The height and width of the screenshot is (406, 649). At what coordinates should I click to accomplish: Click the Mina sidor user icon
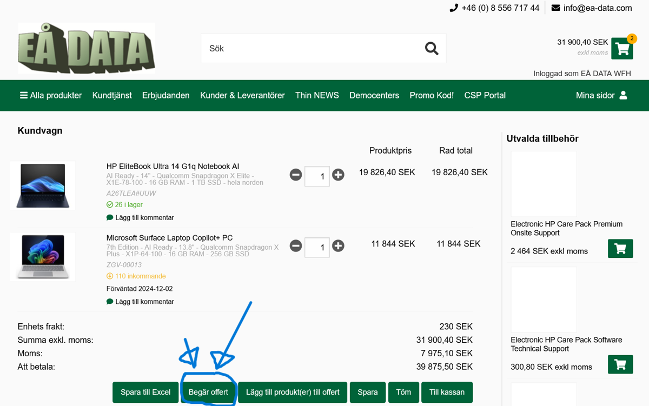click(623, 95)
